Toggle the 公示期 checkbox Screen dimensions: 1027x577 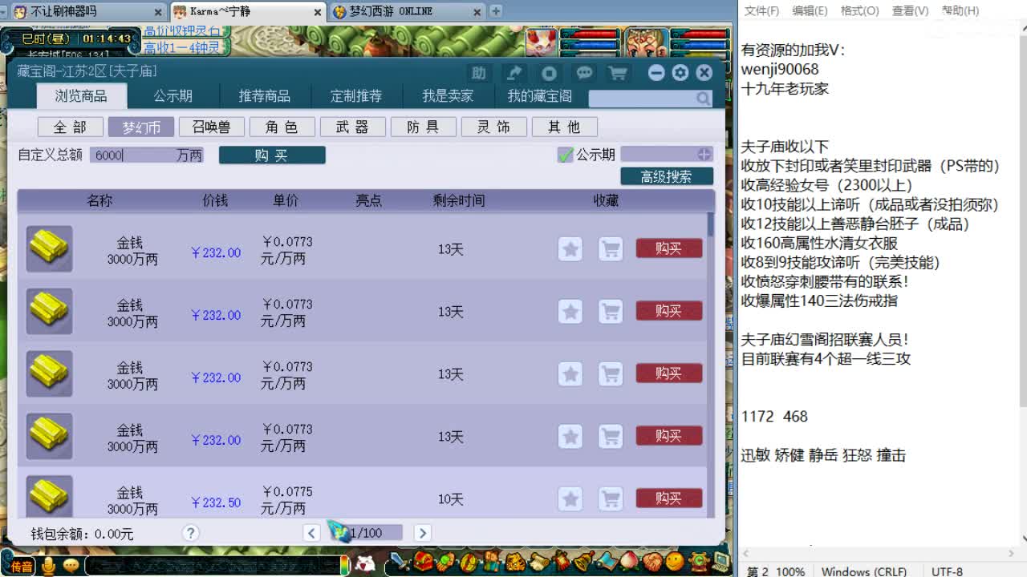566,155
